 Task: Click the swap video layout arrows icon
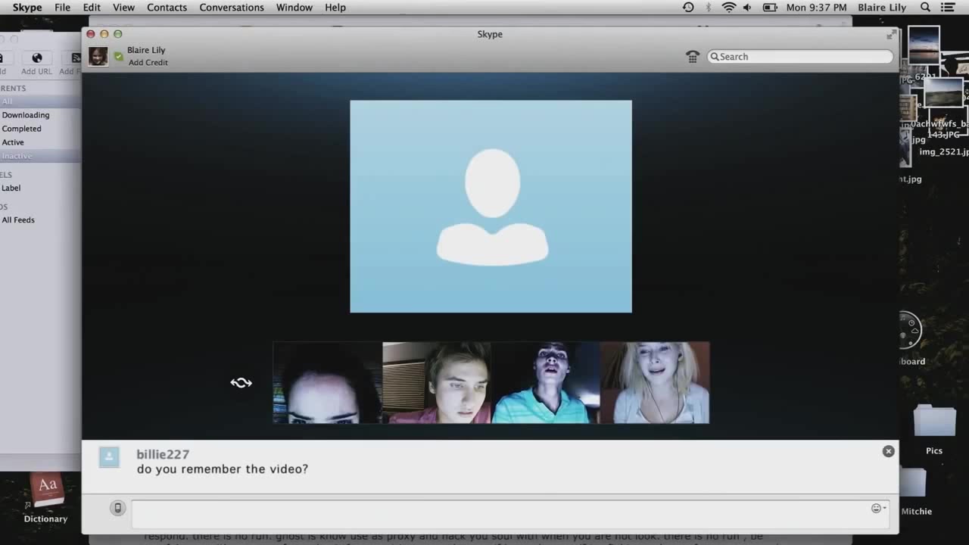[x=241, y=383]
